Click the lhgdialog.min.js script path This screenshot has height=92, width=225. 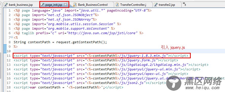(x=152, y=65)
